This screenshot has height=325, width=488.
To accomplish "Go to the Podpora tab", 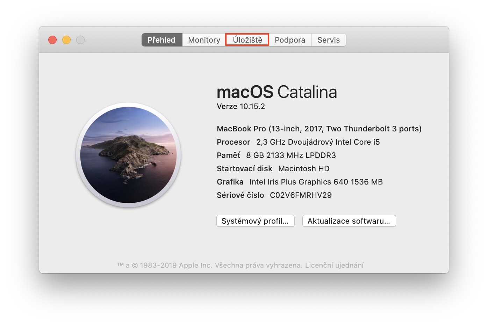I will click(290, 40).
